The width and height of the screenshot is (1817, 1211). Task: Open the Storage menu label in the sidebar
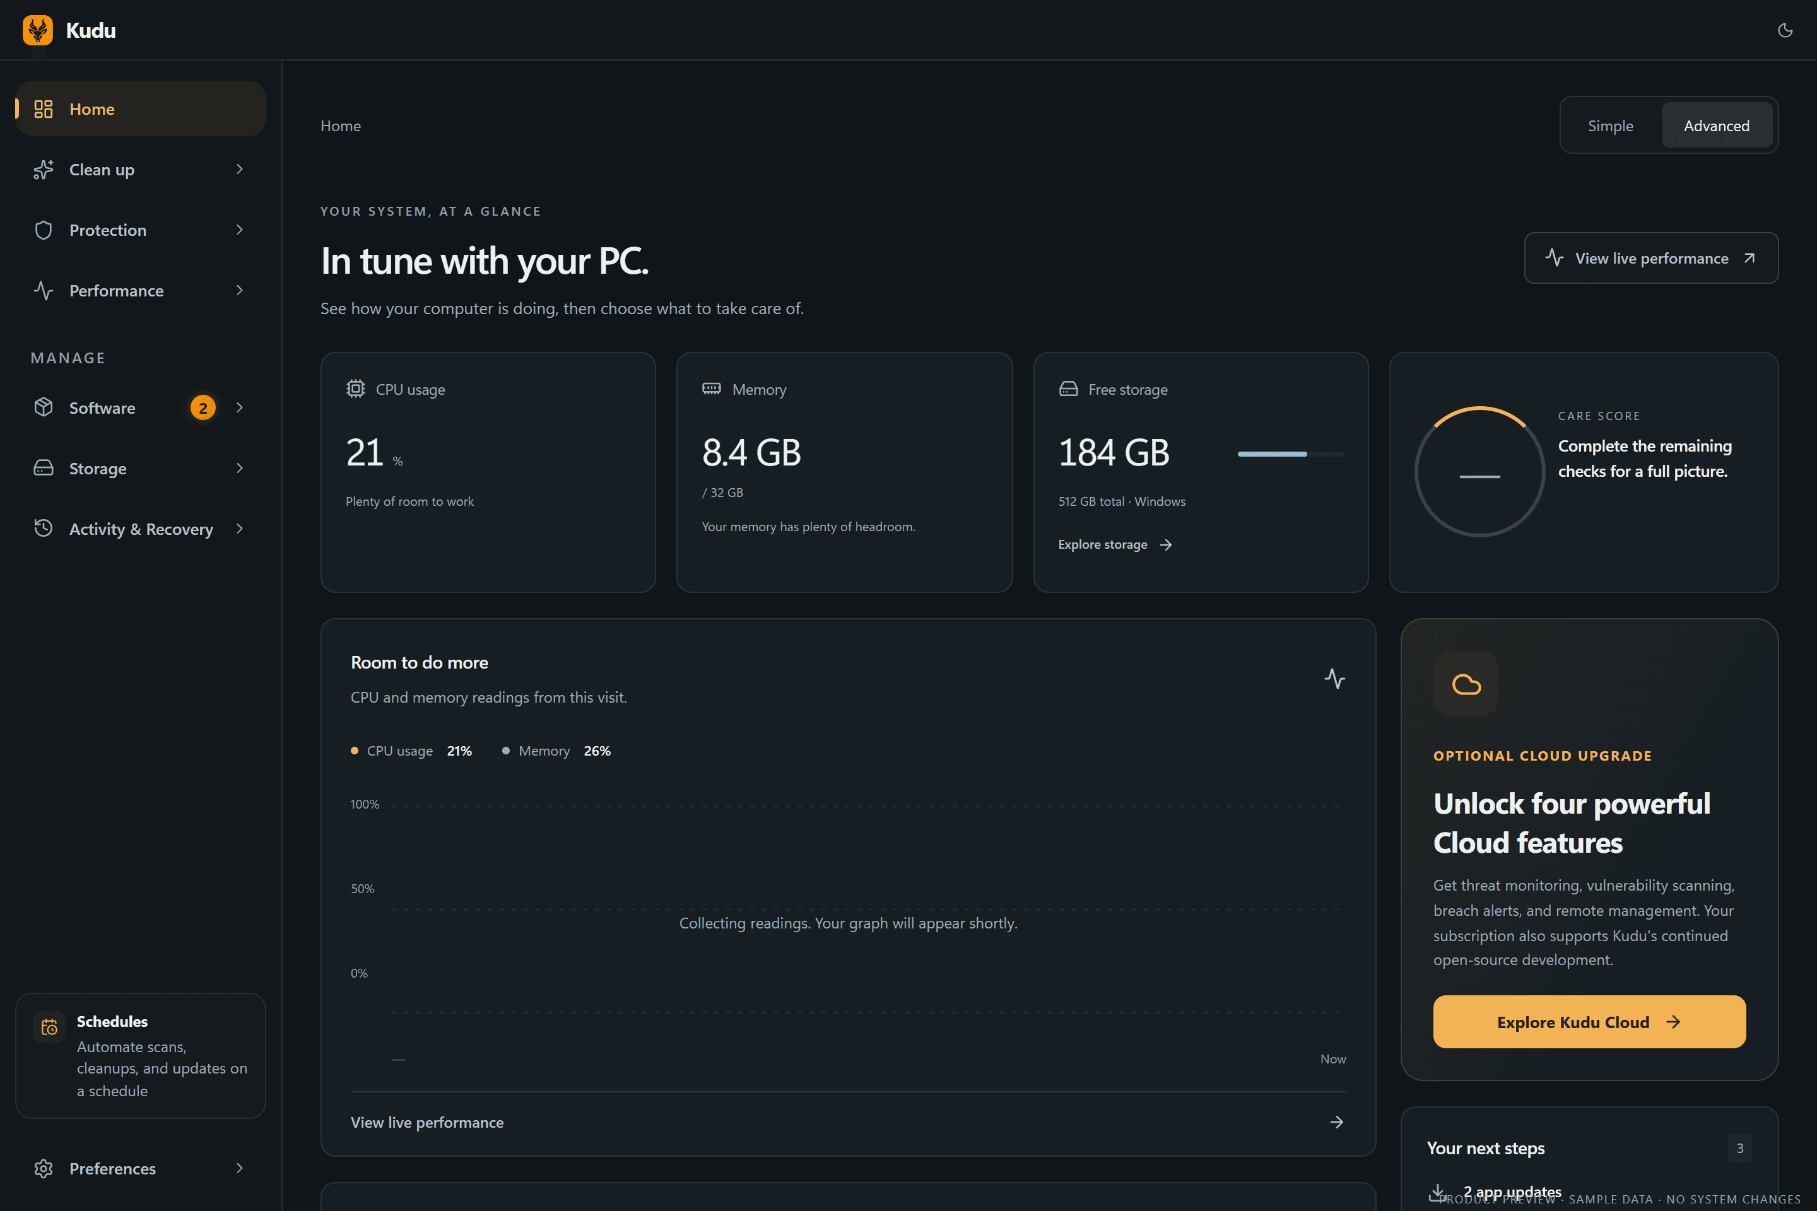[97, 468]
